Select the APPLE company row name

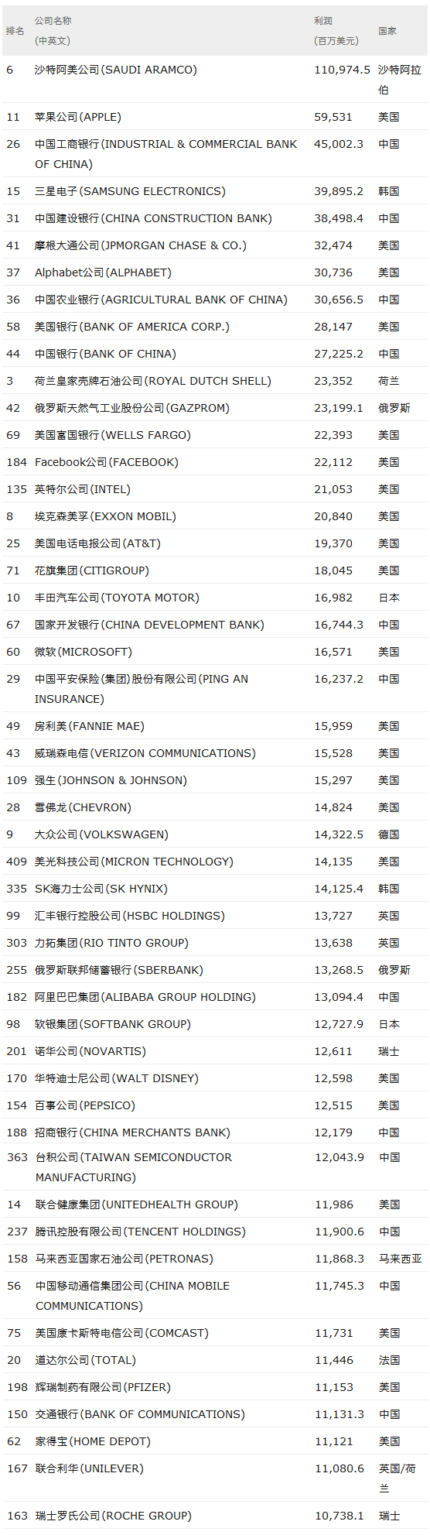tap(78, 117)
